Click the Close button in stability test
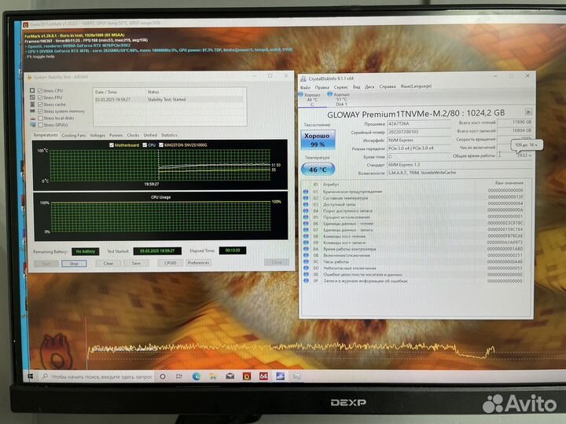The width and height of the screenshot is (566, 424). point(277,262)
